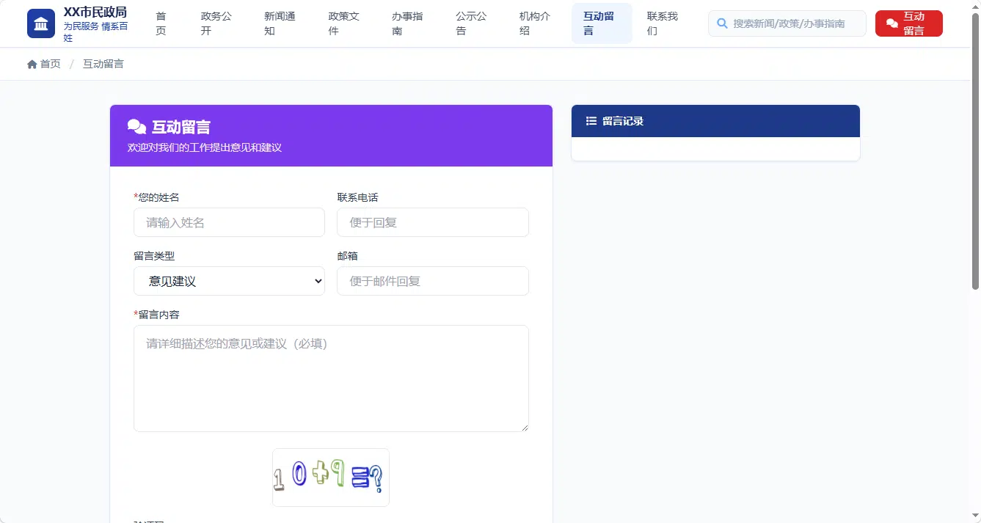Click the XX市民政局 building logo icon
Image resolution: width=981 pixels, height=523 pixels.
click(41, 23)
